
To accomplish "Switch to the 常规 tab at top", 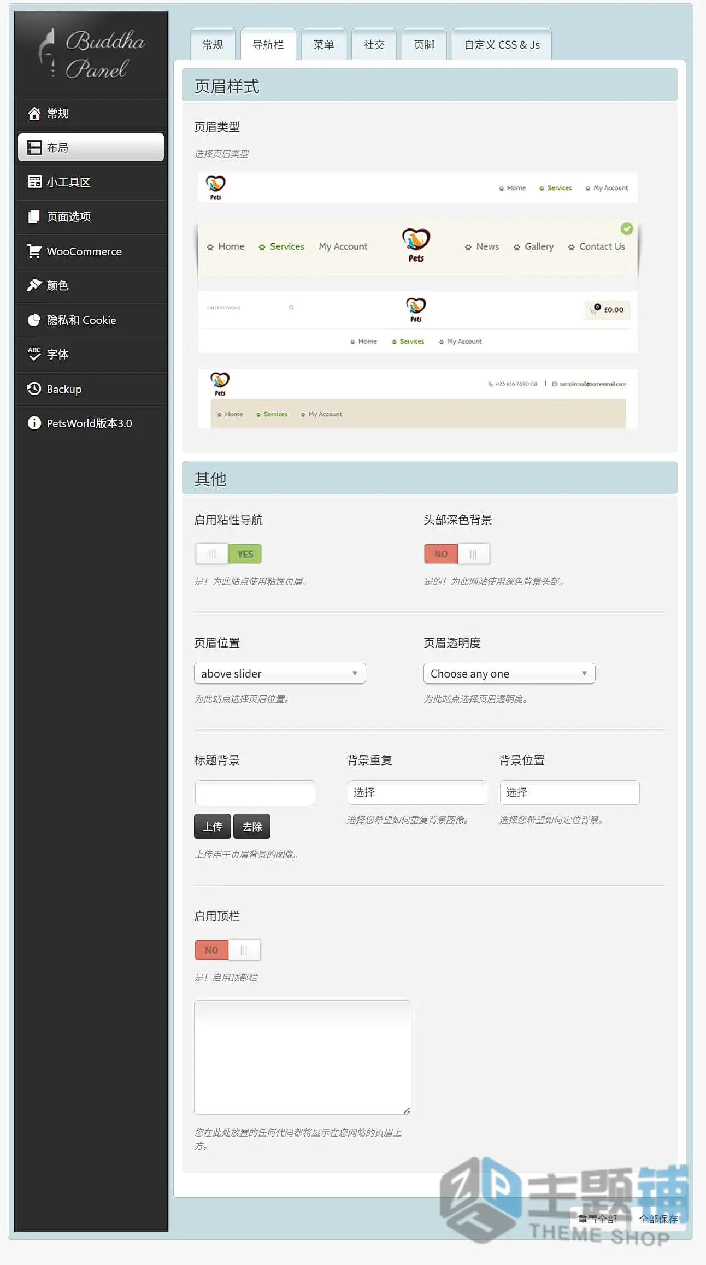I will [213, 44].
